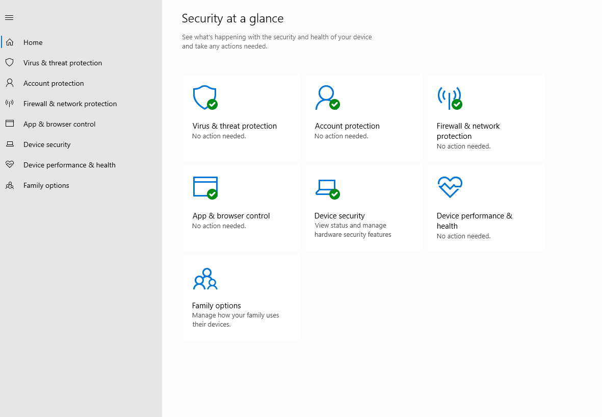602x417 pixels.
Task: Click the Home icon in sidebar
Action: pos(10,42)
